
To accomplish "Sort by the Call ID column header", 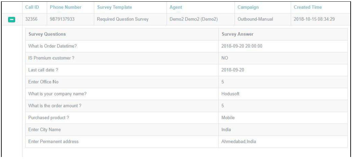I will [x=31, y=7].
